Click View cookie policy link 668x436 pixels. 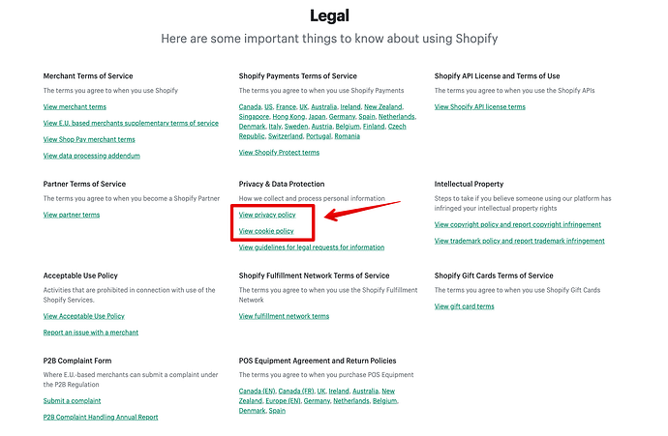coord(266,231)
